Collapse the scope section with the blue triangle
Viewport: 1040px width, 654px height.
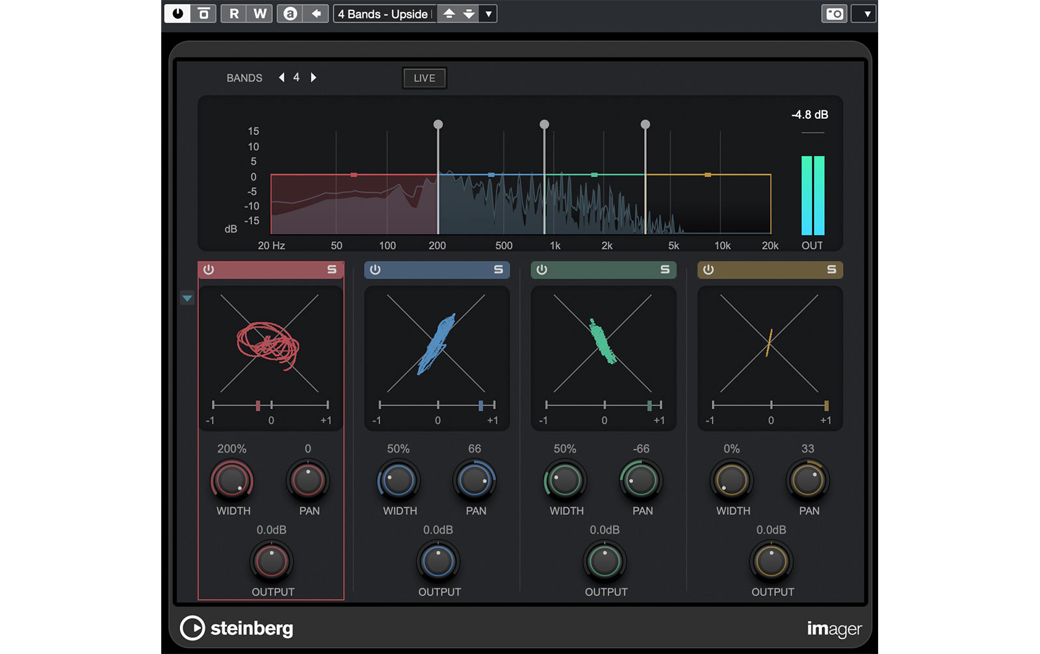coord(187,298)
